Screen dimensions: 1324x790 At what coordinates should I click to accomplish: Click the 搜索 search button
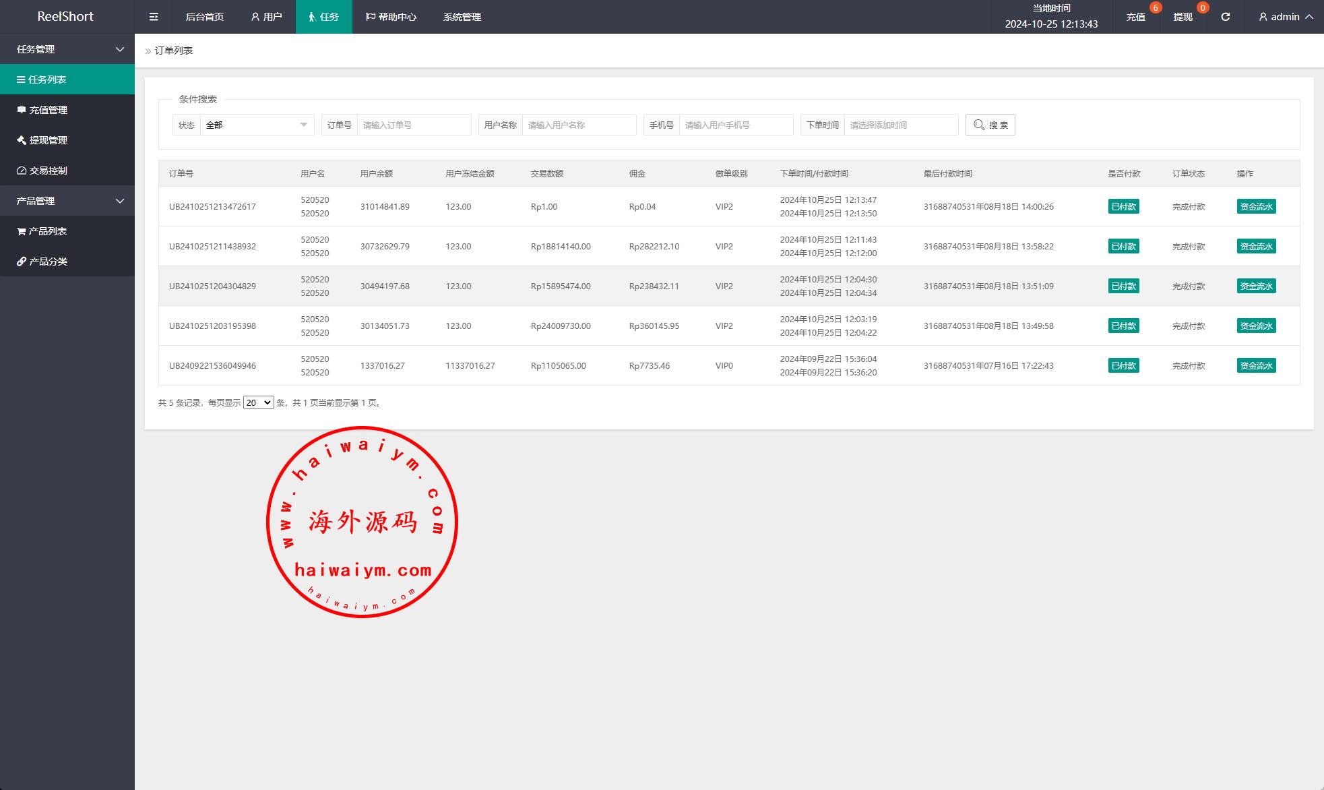click(990, 125)
